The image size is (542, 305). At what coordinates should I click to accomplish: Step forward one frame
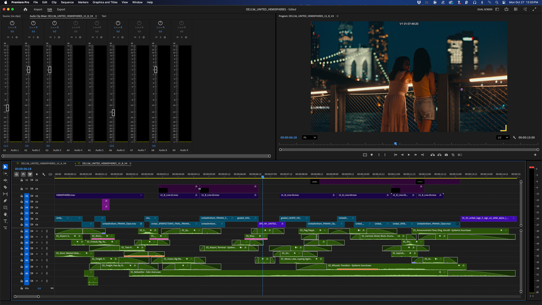(416, 155)
